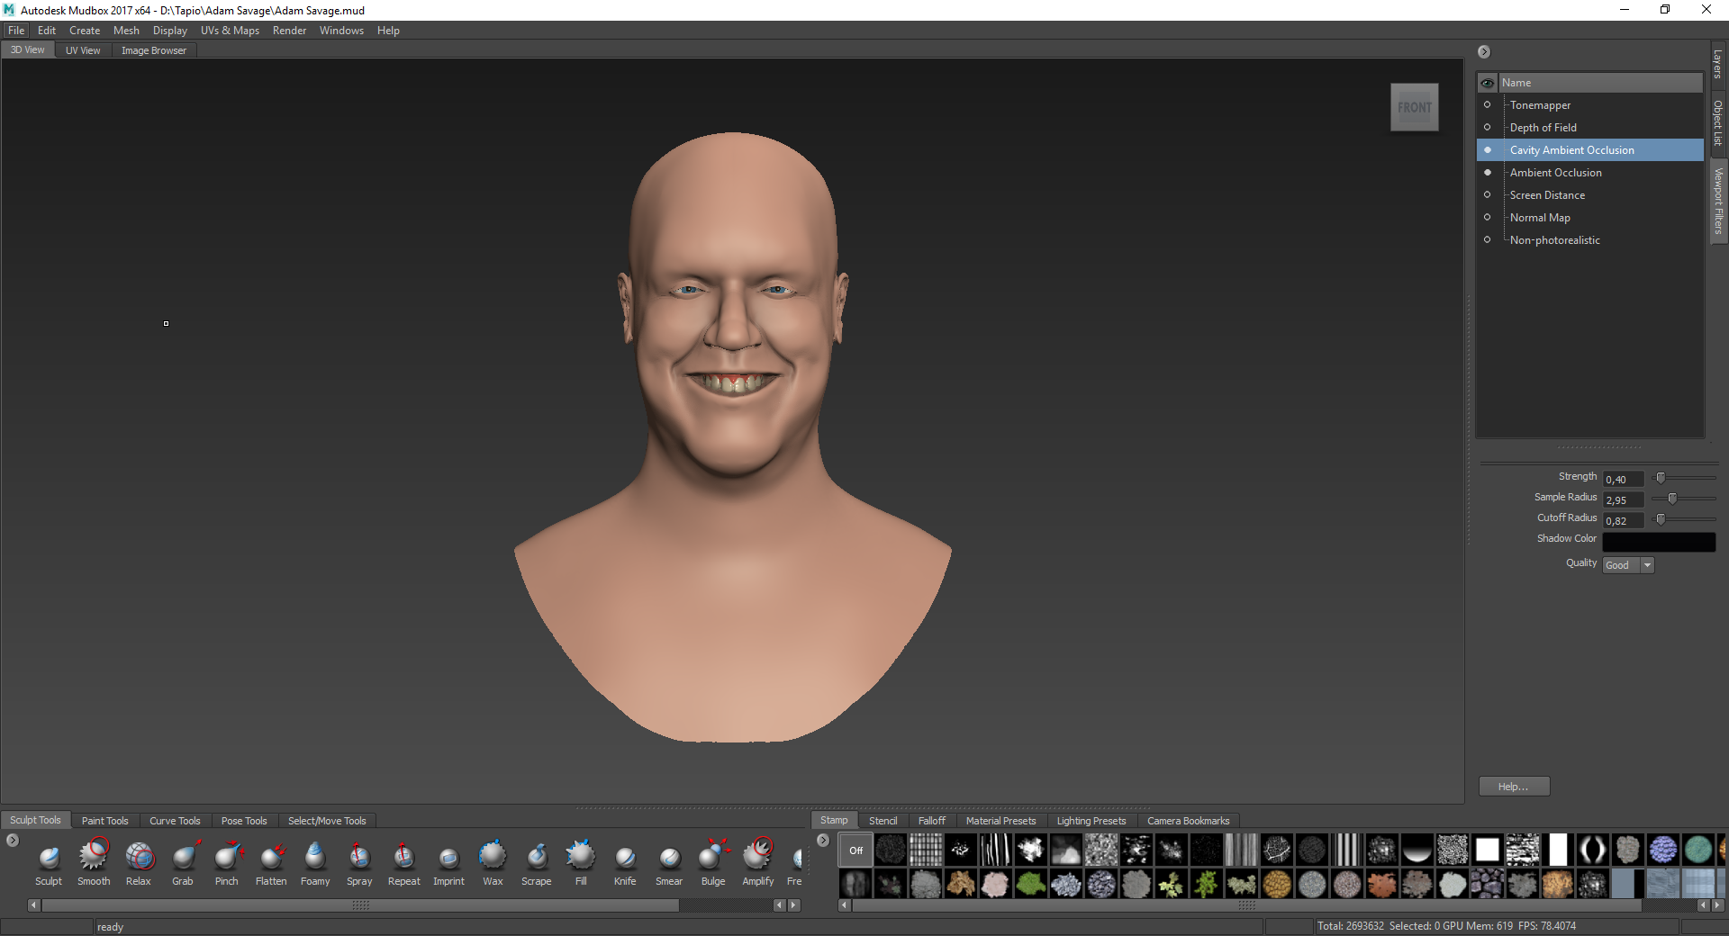Select the Smooth sculpt tool
Image resolution: width=1729 pixels, height=936 pixels.
point(94,857)
